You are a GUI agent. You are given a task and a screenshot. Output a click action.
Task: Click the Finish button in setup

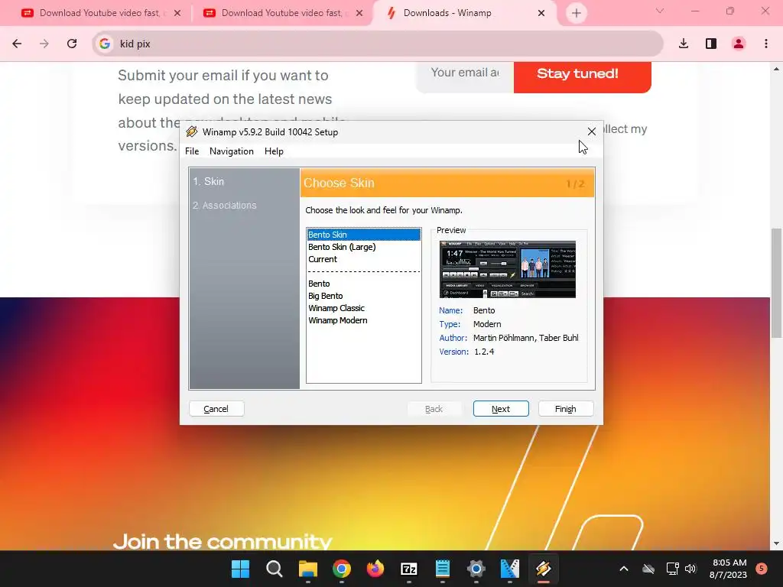tap(566, 409)
